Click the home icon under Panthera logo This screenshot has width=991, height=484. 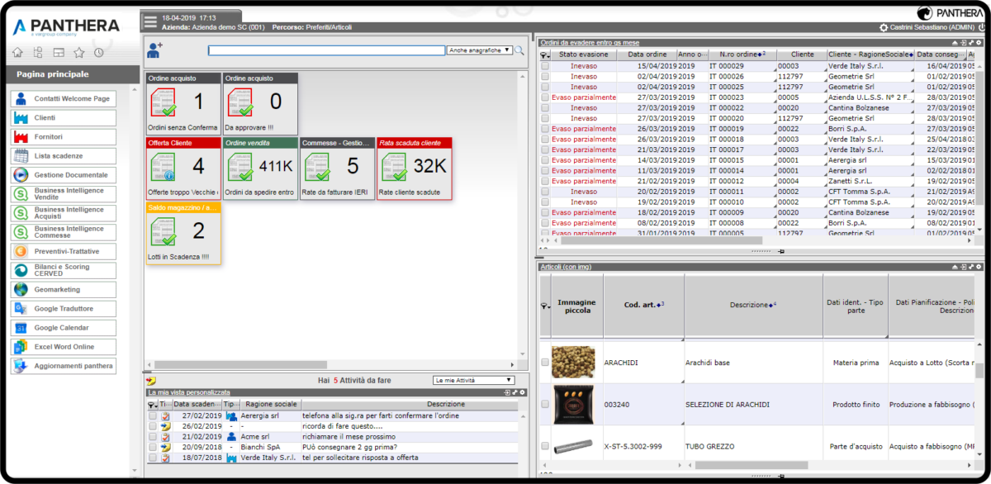click(x=17, y=53)
